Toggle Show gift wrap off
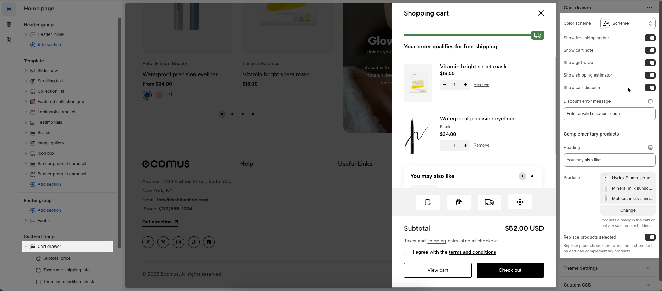This screenshot has width=662, height=291. pyautogui.click(x=650, y=63)
